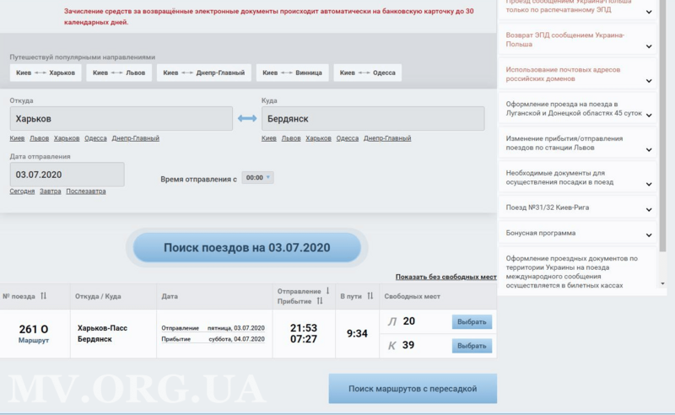675x415 pixels.
Task: Sort results by В пути duration
Action: click(x=370, y=296)
